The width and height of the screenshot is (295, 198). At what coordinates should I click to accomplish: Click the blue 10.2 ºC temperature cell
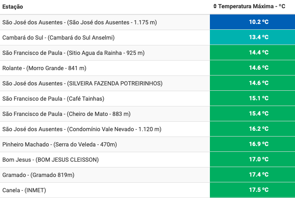point(259,22)
